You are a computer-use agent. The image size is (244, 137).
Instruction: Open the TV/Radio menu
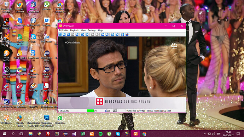click(x=63, y=30)
